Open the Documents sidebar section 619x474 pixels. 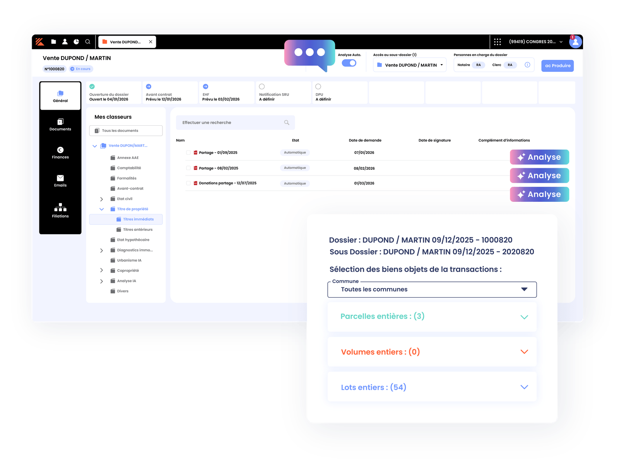click(60, 124)
